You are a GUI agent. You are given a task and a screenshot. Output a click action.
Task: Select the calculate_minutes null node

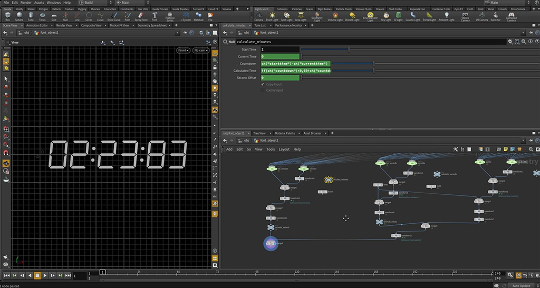tap(328, 180)
